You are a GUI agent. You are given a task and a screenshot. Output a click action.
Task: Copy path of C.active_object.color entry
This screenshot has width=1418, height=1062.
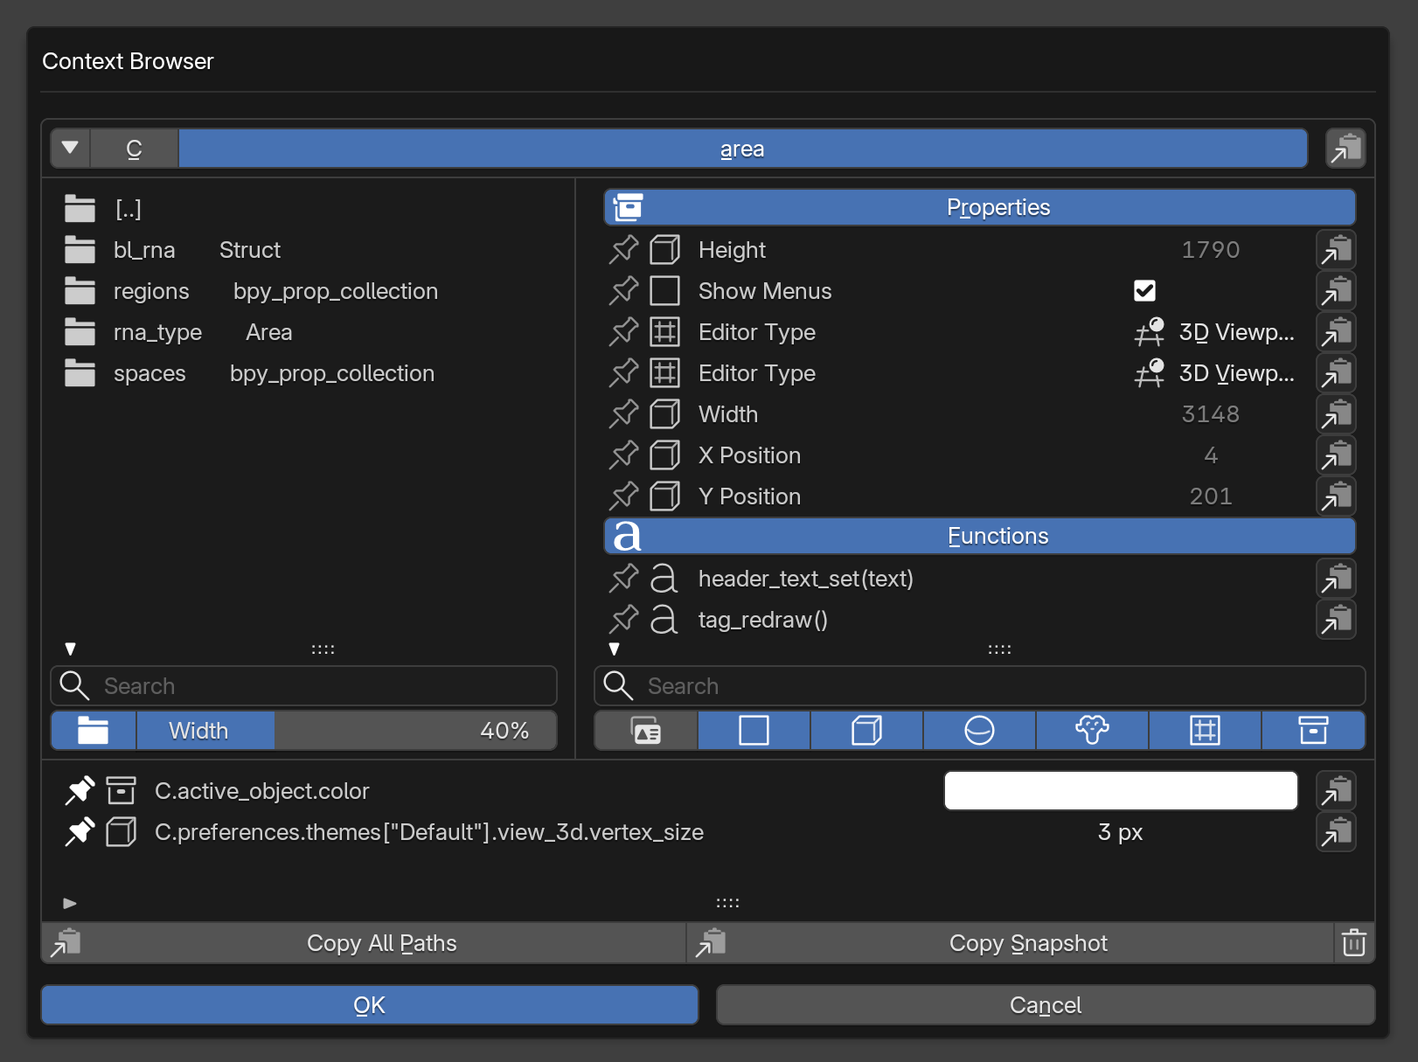click(1337, 791)
